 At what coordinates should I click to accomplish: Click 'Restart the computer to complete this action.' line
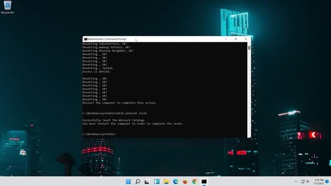coord(119,103)
